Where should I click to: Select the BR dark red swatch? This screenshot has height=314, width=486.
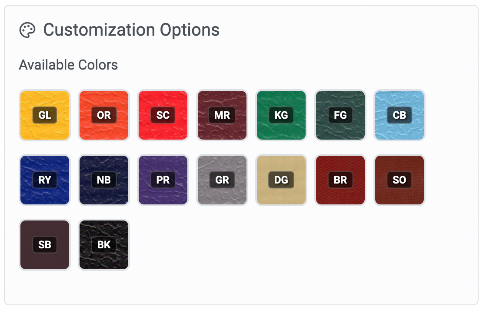[x=340, y=180]
